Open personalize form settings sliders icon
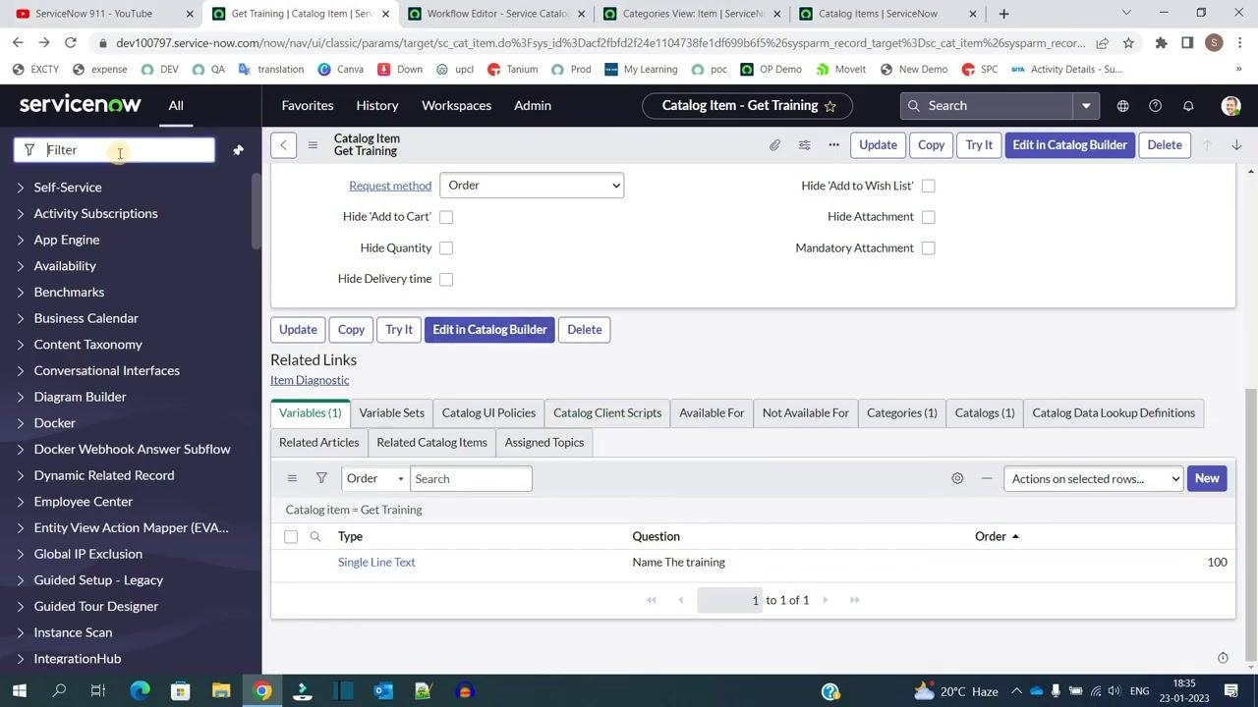 coord(804,145)
